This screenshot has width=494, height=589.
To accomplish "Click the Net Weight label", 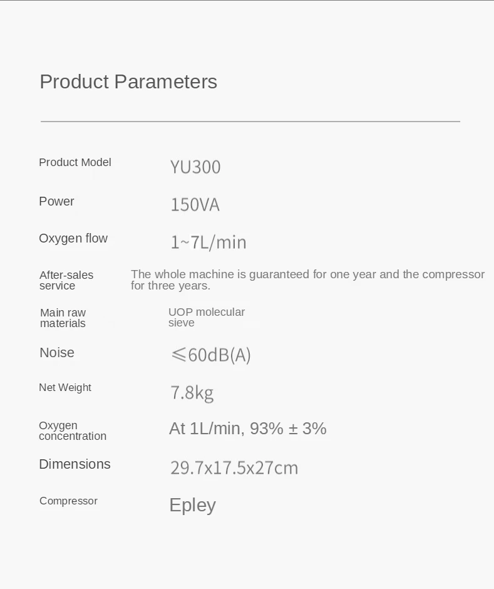I will pyautogui.click(x=65, y=387).
